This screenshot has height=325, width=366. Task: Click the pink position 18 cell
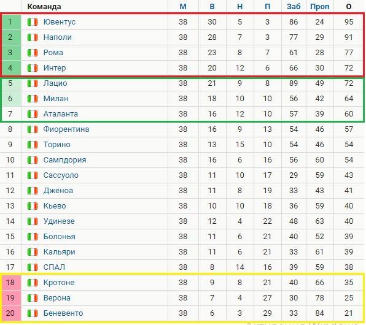(x=11, y=283)
